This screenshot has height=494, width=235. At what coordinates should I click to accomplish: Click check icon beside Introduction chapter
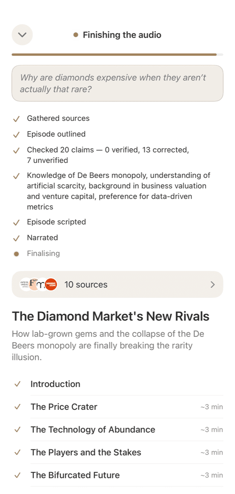[17, 384]
